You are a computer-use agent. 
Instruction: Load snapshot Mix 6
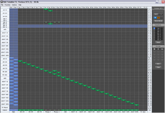tap(159, 36)
